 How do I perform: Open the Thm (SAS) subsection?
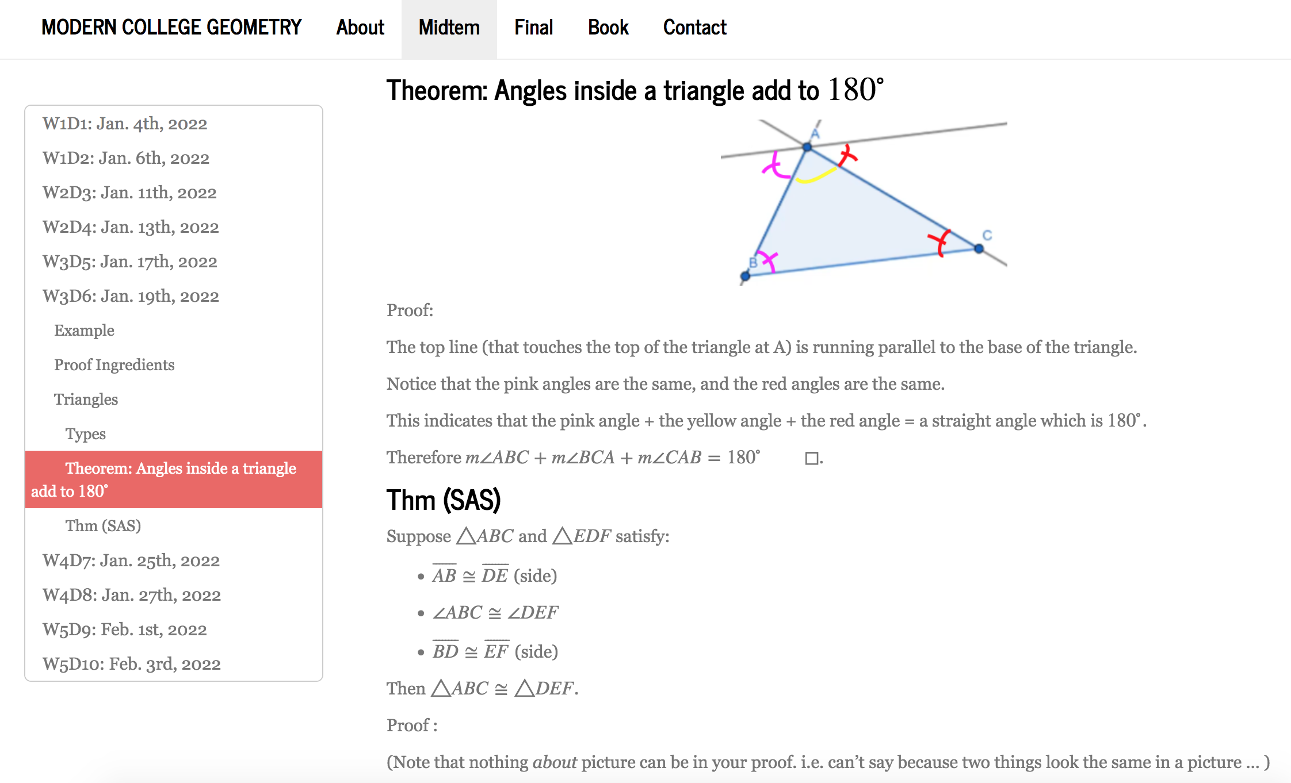[102, 525]
